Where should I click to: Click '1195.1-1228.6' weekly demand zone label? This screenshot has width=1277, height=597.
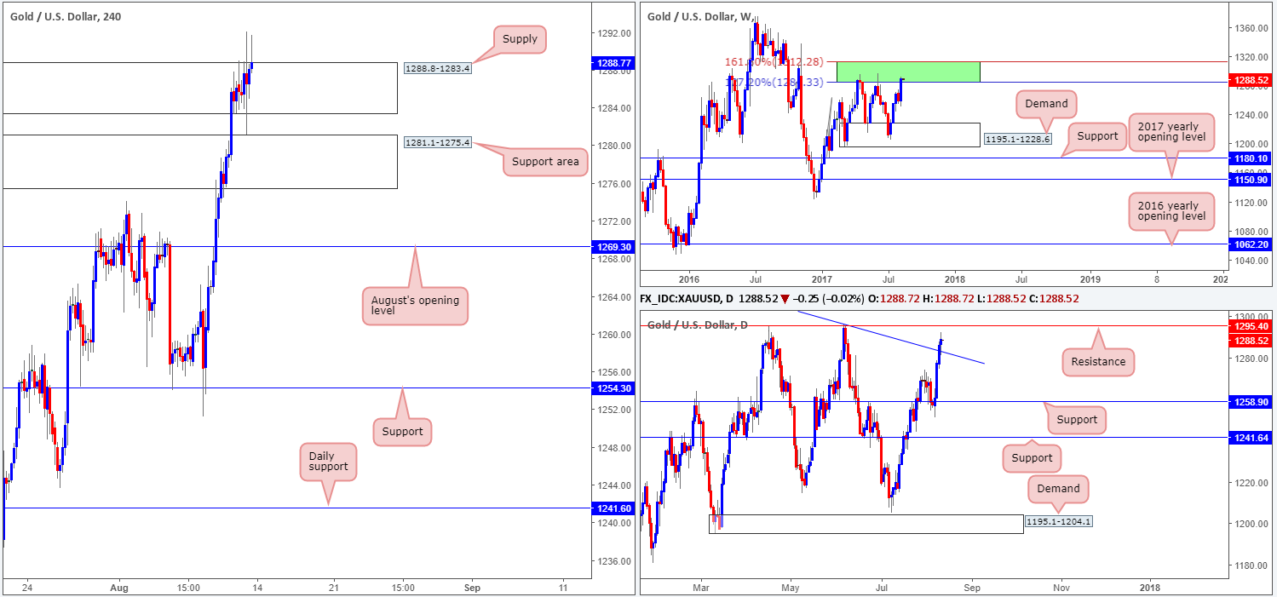pyautogui.click(x=1016, y=138)
